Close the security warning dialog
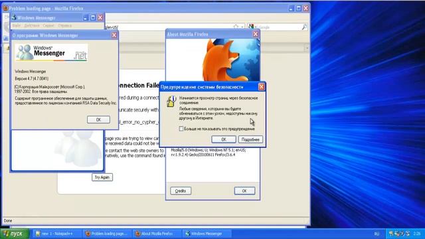Screen dimensions: 425x239 pos(261,87)
